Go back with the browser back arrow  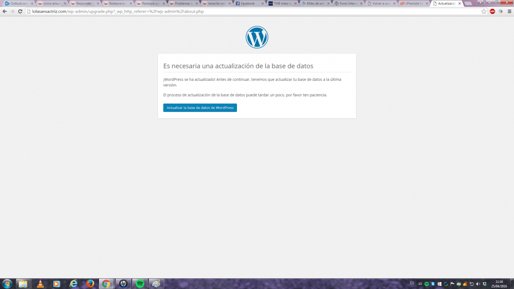click(x=5, y=12)
